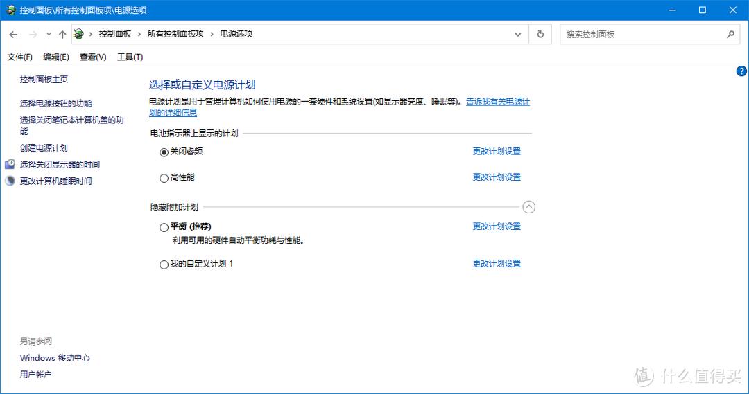
Task: Expand chevron before 控制面板 in breadcrumb
Action: point(91,34)
